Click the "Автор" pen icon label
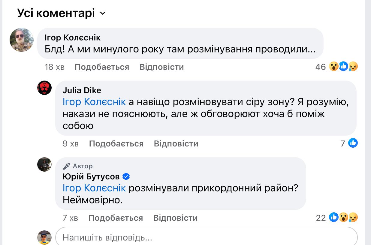The image size is (371, 245). click(78, 166)
